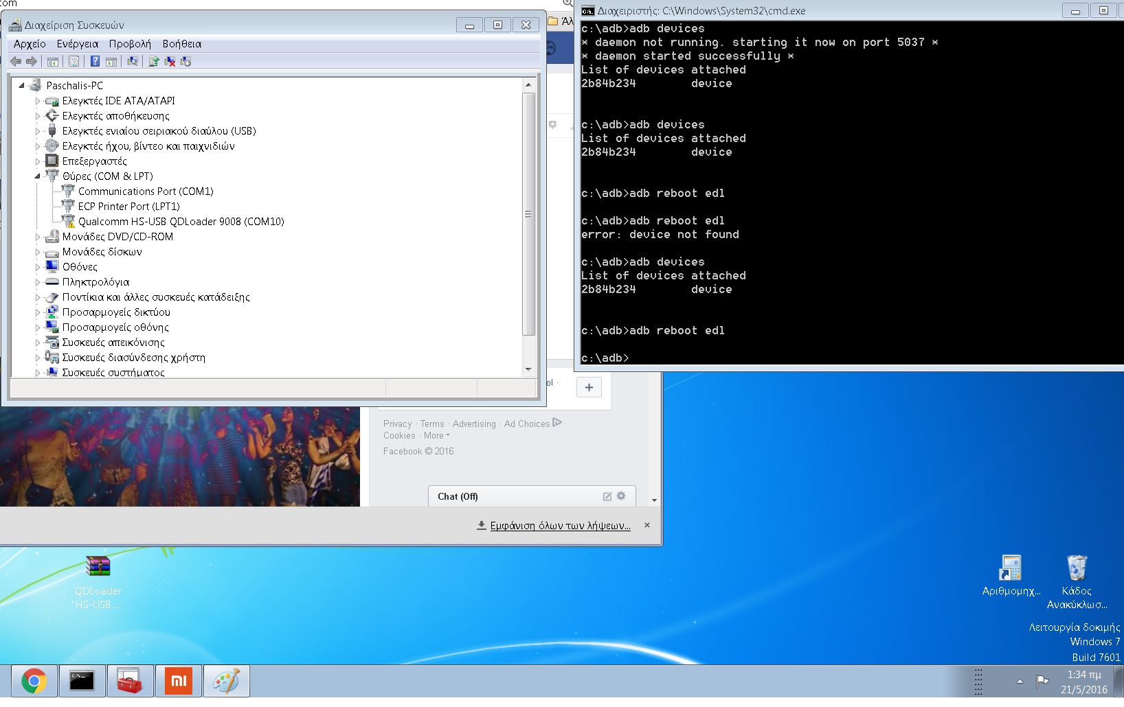Click the Update Driver Software toolbar icon

point(153,62)
